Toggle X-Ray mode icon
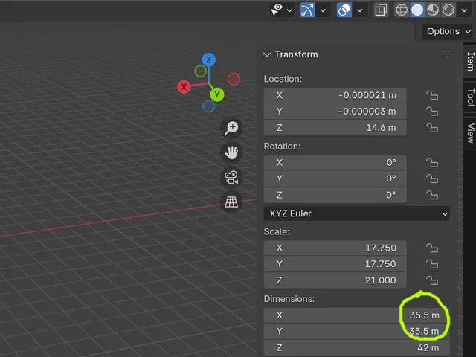476x357 pixels. point(381,10)
